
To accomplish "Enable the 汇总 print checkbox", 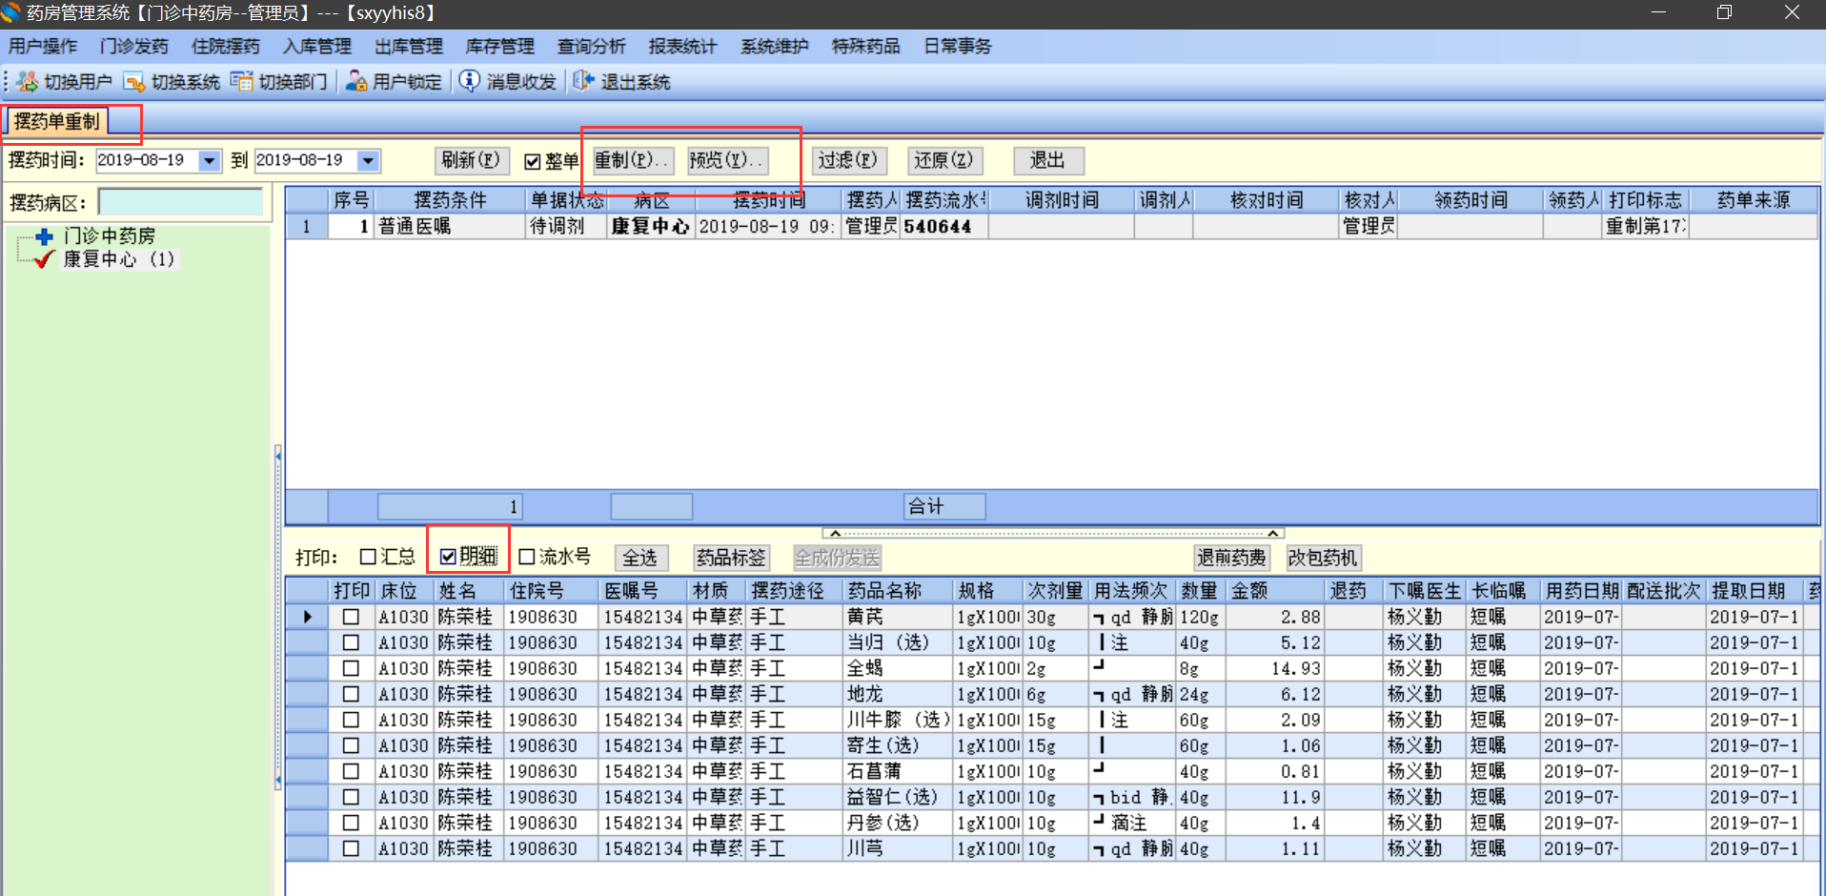I will click(x=368, y=557).
